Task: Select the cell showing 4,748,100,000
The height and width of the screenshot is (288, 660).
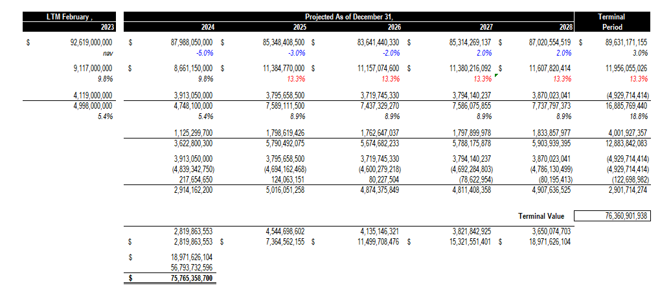Action: point(193,105)
